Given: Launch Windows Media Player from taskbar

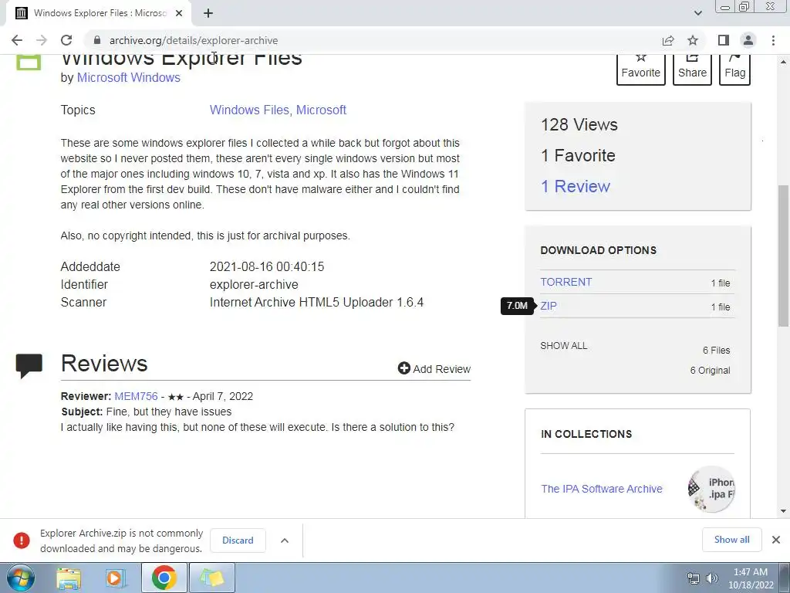Looking at the screenshot, I should (x=116, y=578).
